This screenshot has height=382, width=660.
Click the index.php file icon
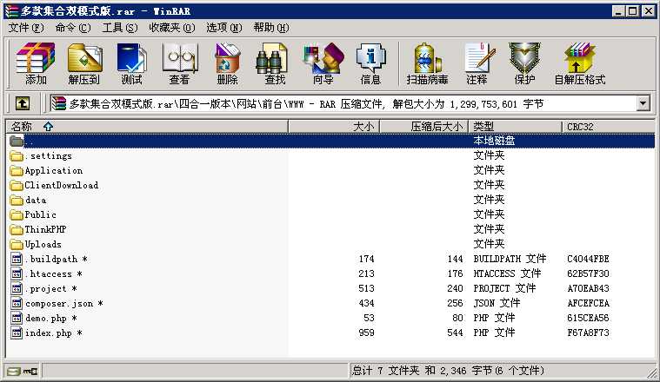pos(17,333)
